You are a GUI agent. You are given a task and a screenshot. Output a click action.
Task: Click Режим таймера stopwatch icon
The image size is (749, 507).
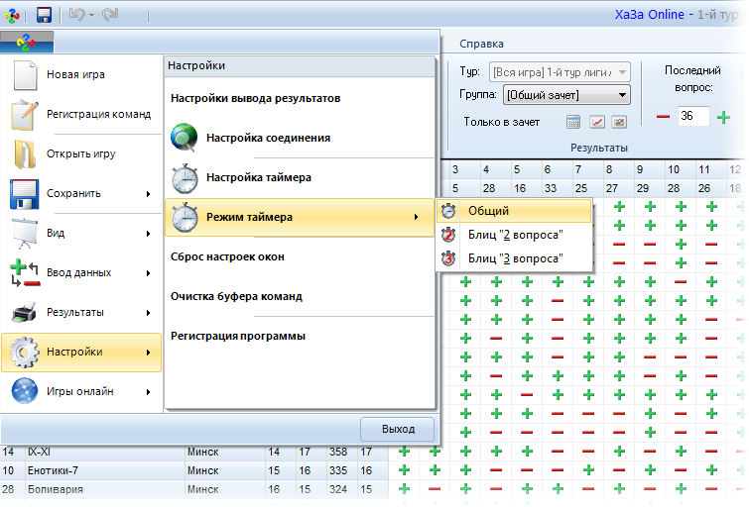tap(185, 218)
